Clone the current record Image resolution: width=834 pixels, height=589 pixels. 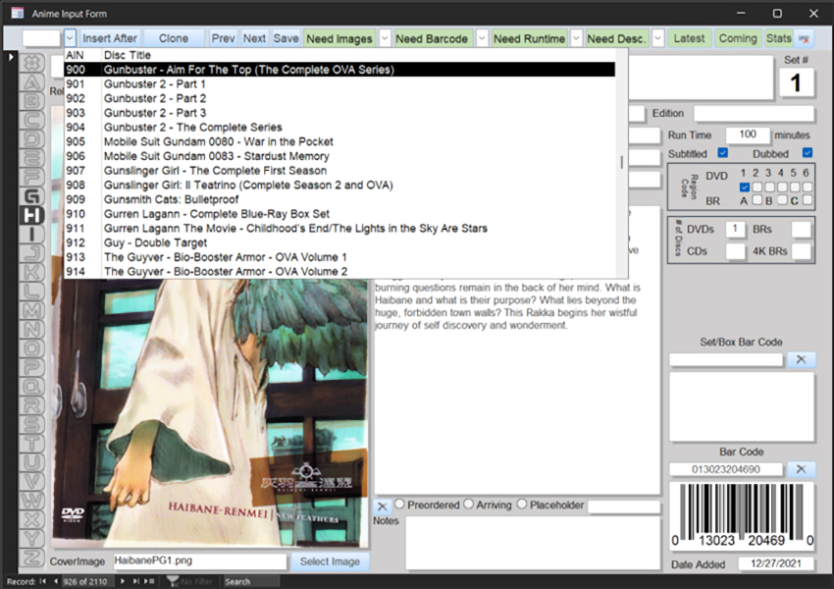click(x=174, y=38)
